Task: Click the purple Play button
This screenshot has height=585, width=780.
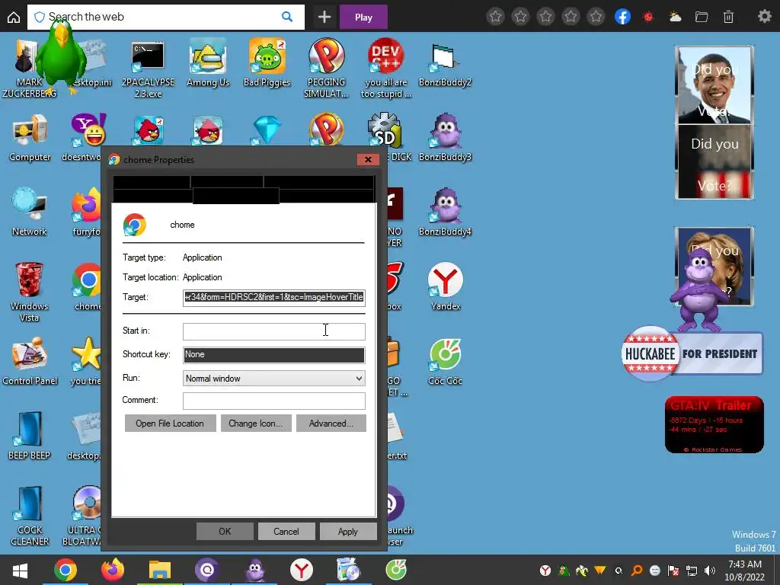Action: pyautogui.click(x=363, y=18)
